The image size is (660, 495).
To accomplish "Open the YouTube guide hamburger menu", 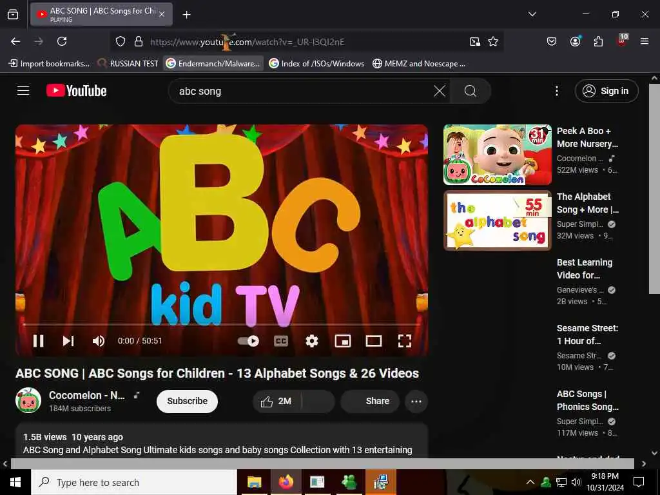I will pyautogui.click(x=23, y=90).
